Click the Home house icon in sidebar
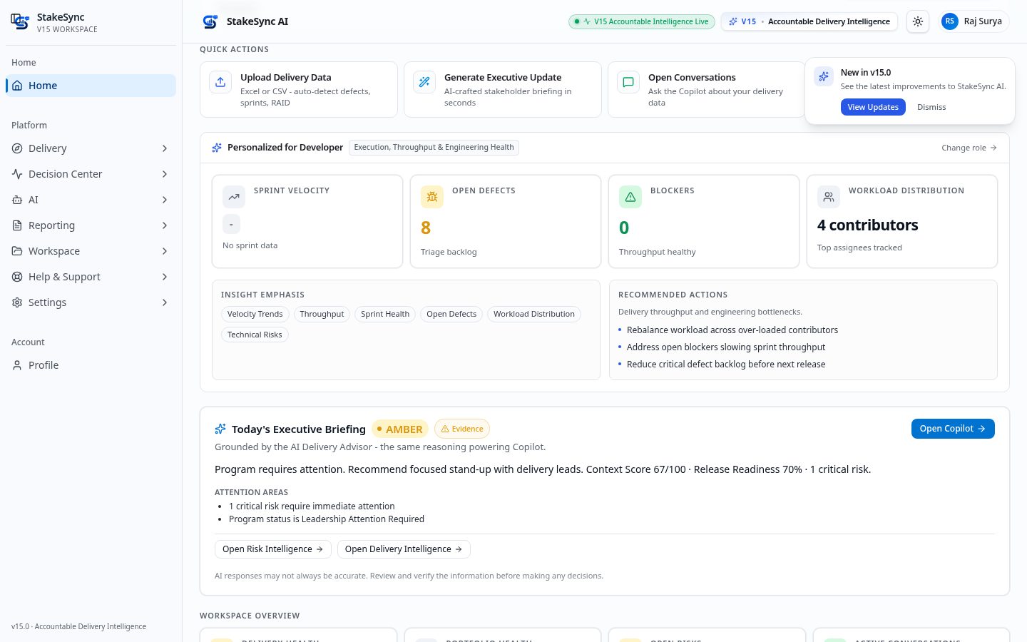Image resolution: width=1027 pixels, height=642 pixels. [17, 86]
